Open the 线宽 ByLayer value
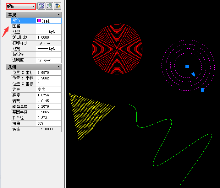The height and width of the screenshot is (188, 220). click(x=49, y=49)
